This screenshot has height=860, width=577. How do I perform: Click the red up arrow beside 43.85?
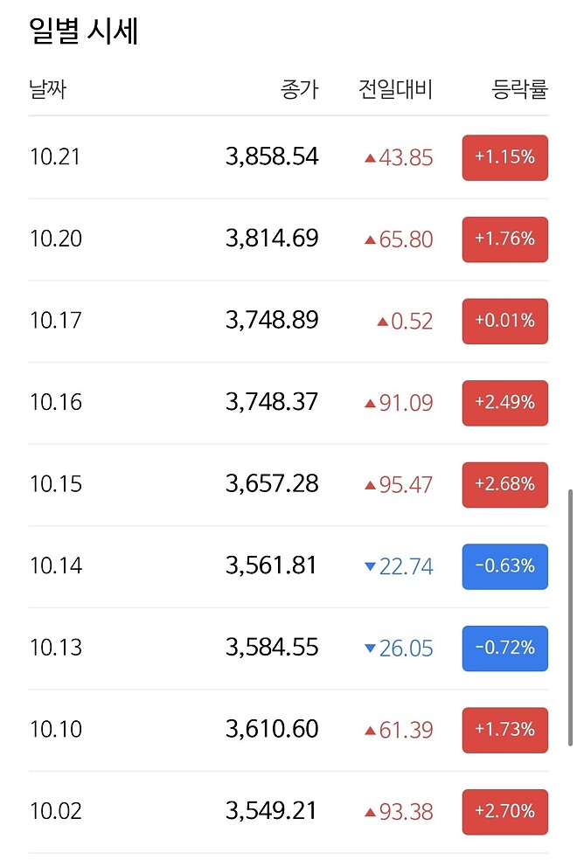point(370,158)
